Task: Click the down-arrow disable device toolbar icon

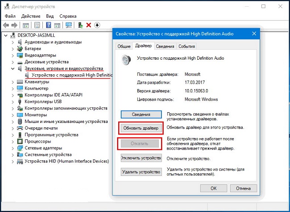Action: point(97,25)
